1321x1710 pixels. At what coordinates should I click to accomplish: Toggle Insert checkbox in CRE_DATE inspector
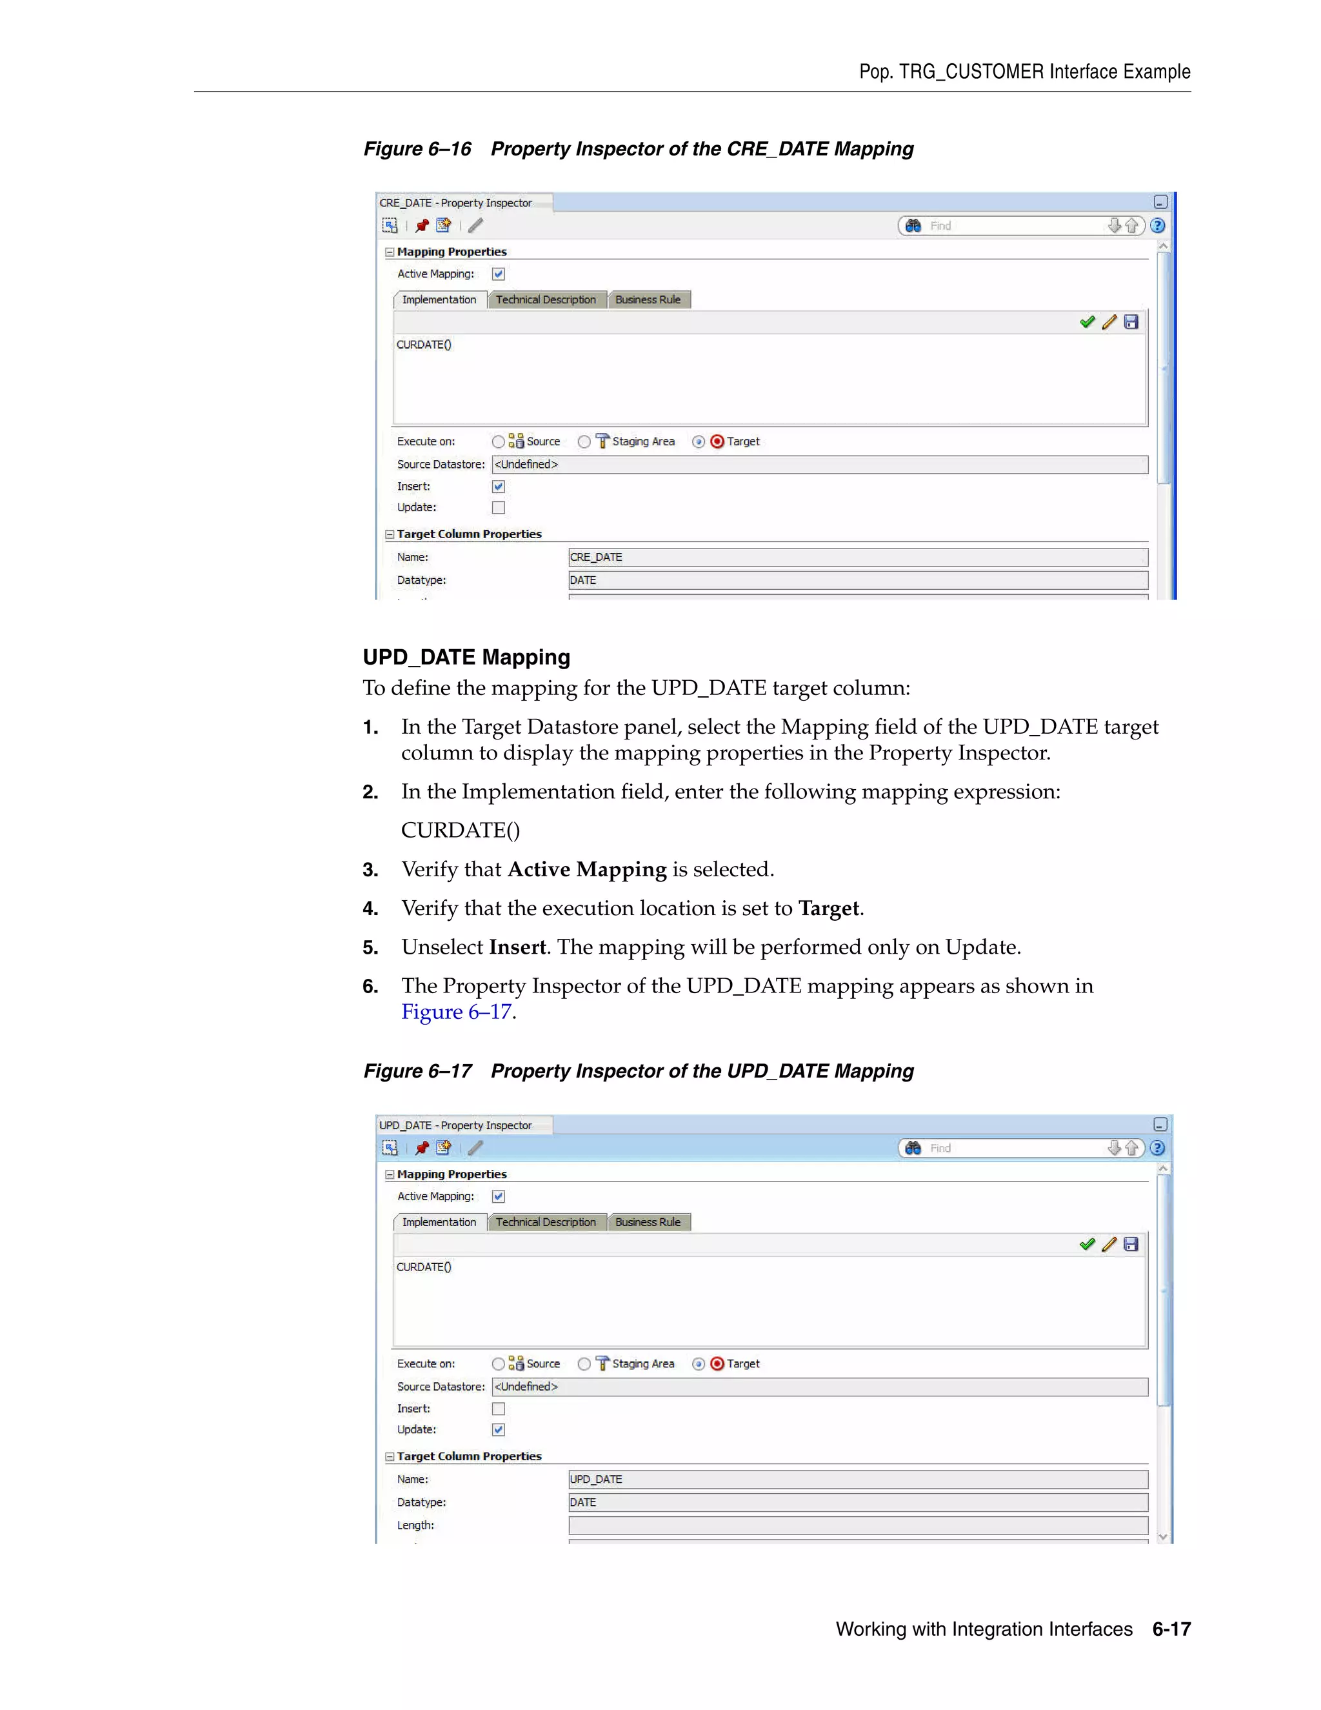[499, 487]
